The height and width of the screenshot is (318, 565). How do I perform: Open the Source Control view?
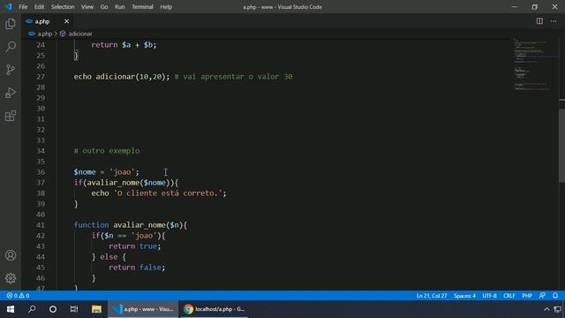point(11,70)
